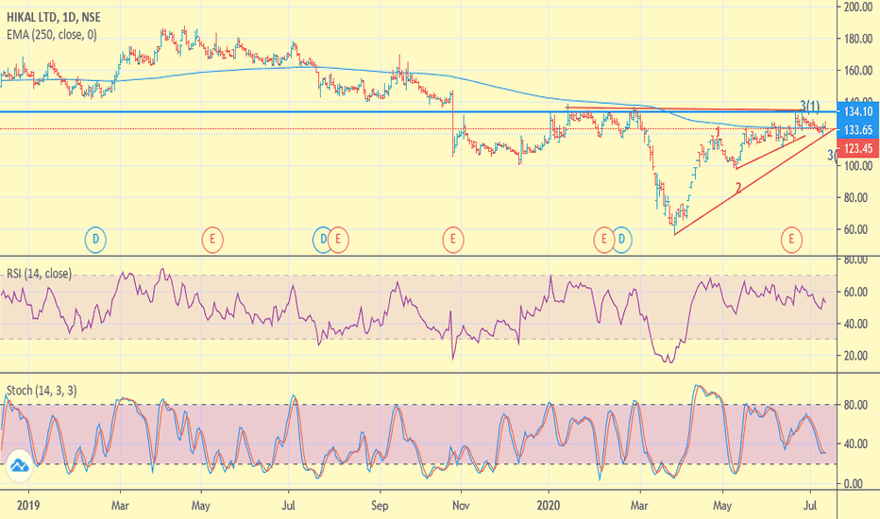Select the EMA (250, close, 0) indicator label
Screen dimensions: 880x519
[52, 35]
